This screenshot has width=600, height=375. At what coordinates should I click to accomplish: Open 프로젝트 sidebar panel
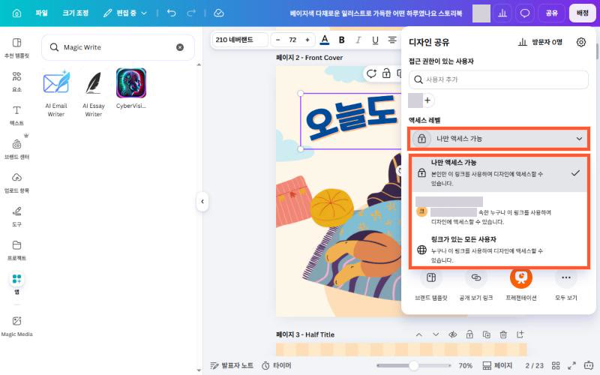(x=16, y=250)
